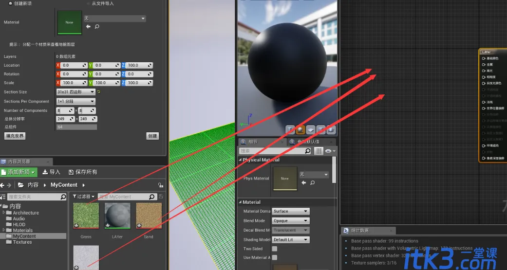This screenshot has height=270, width=507.
Task: Click the Location Z field showing 100.0
Action: [x=139, y=65]
